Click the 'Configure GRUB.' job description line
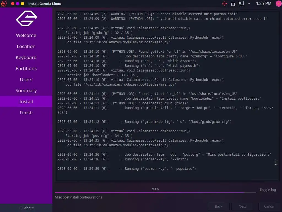 pos(152,56)
